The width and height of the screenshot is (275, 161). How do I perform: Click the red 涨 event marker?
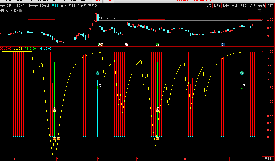coord(126,45)
